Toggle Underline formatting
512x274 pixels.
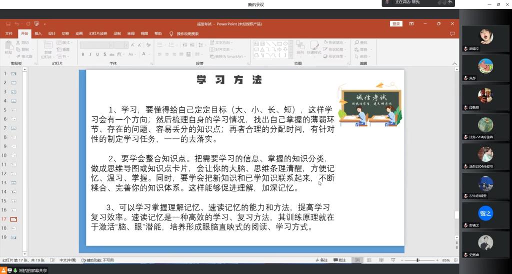click(97, 54)
